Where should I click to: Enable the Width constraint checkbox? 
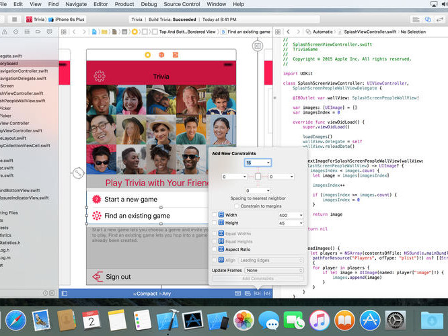(x=215, y=214)
